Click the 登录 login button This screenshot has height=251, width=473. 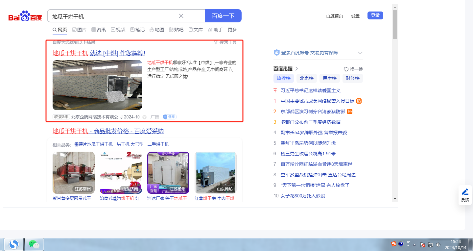(x=375, y=15)
